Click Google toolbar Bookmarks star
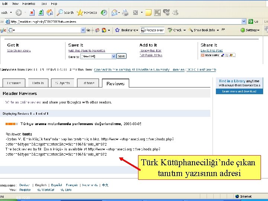Screen dimensions: 268x201 [x=117, y=30]
